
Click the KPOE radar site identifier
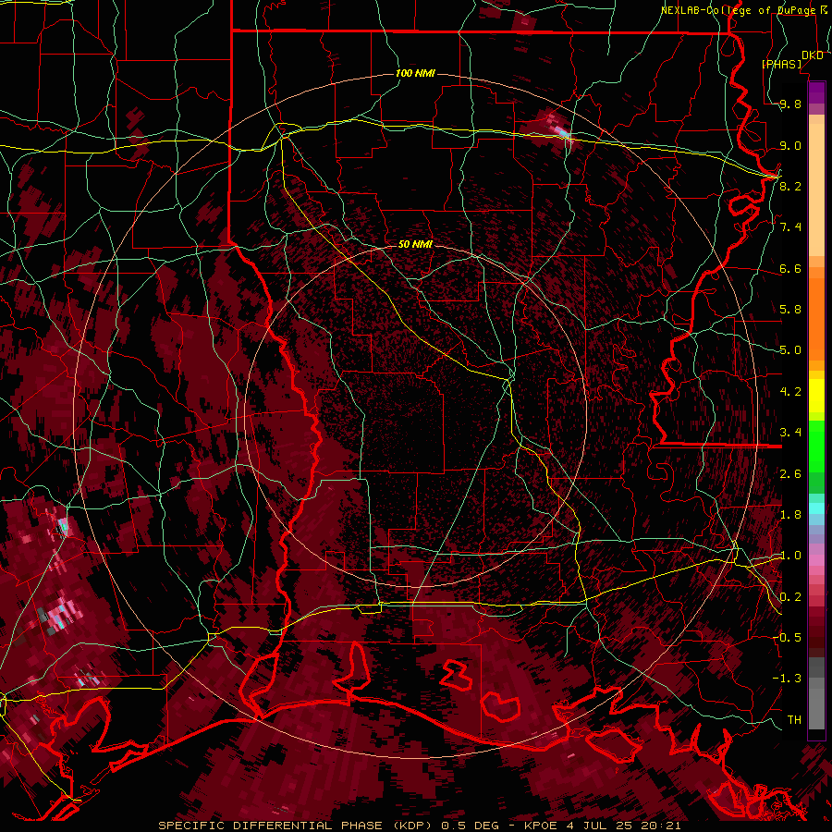pos(541,826)
